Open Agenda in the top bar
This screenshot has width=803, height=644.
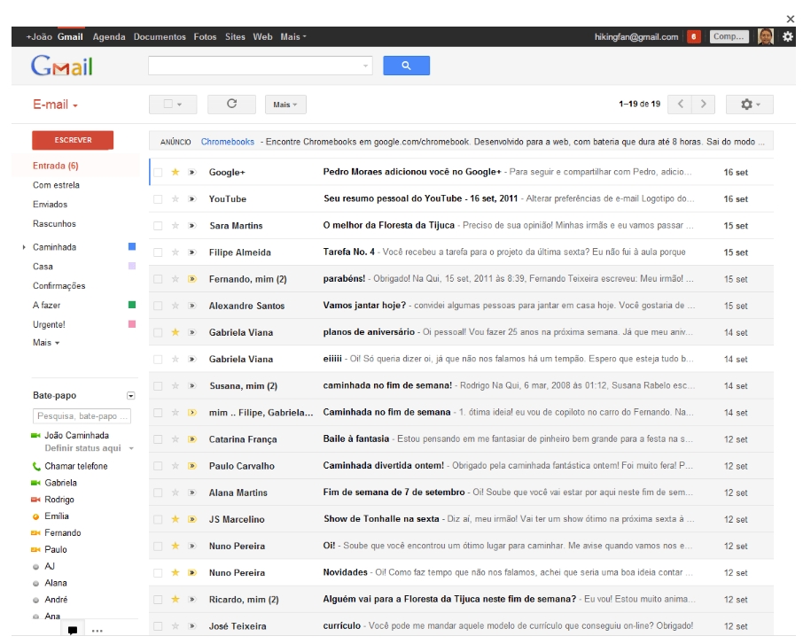pyautogui.click(x=108, y=37)
